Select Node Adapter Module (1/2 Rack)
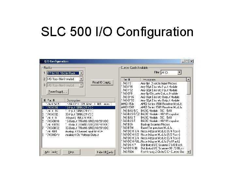The height and width of the screenshot is (176, 235). [154, 135]
